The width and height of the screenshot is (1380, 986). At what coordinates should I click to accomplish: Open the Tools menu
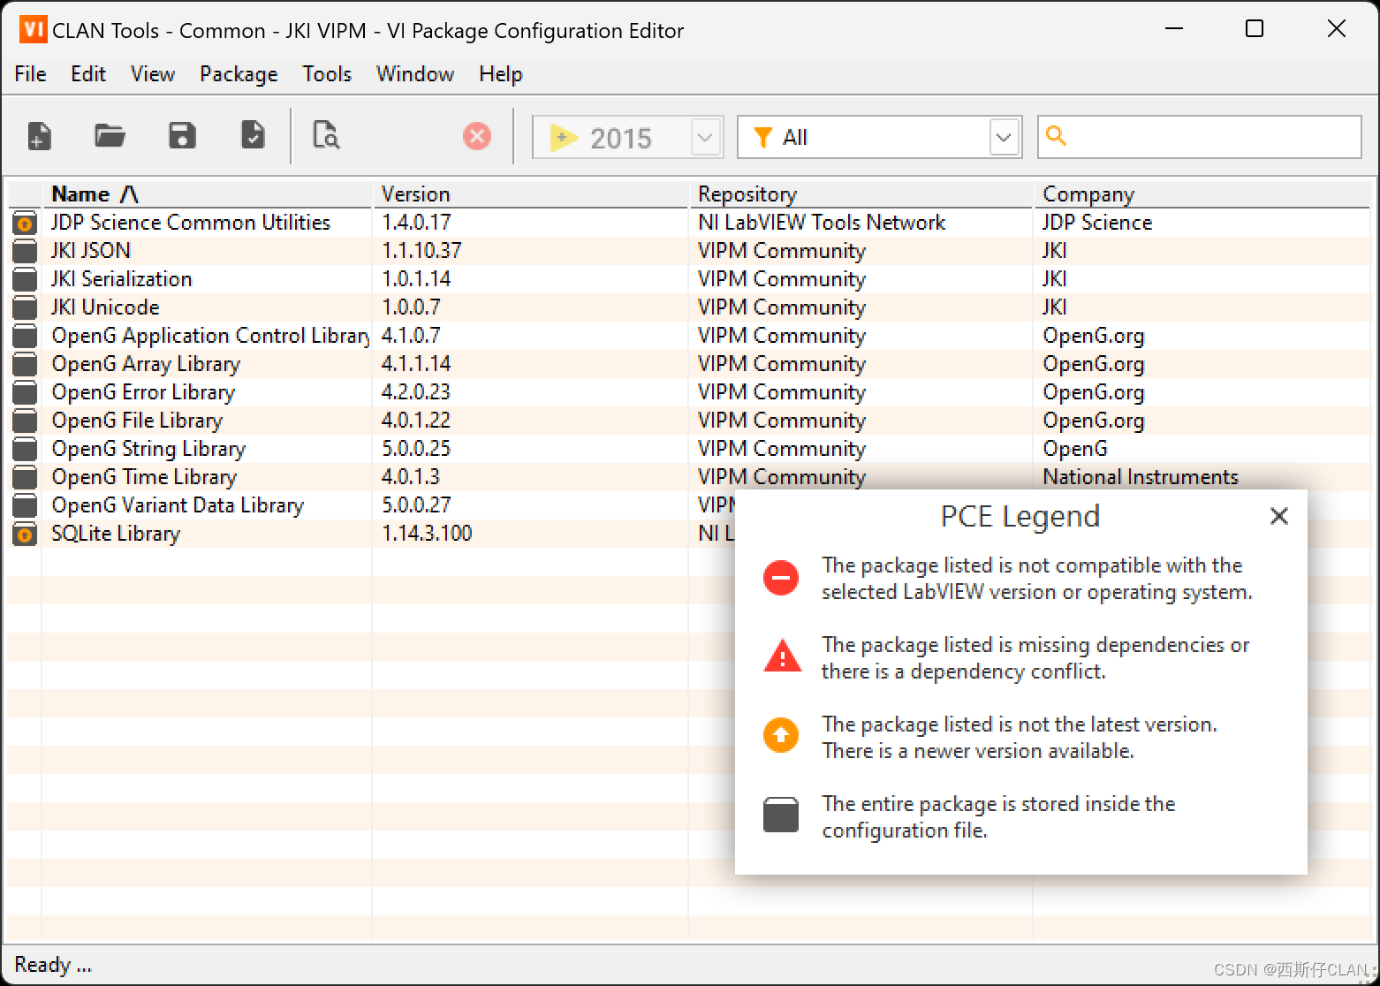[326, 74]
